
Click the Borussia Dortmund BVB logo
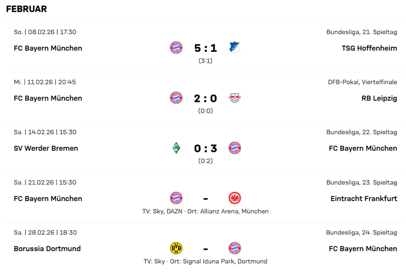click(176, 248)
